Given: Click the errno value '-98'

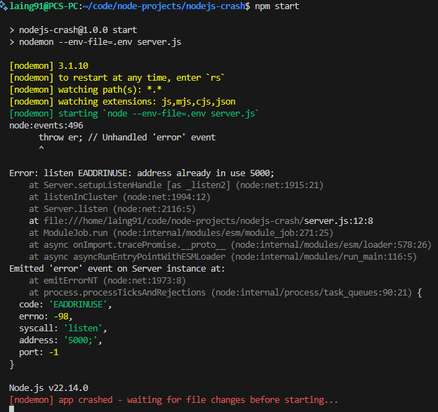Looking at the screenshot, I should 61,317.
